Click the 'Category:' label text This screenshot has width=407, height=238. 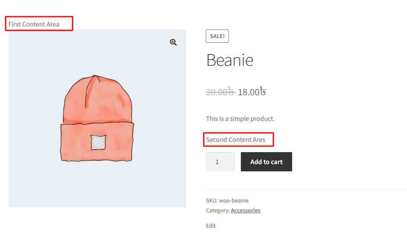pos(218,211)
